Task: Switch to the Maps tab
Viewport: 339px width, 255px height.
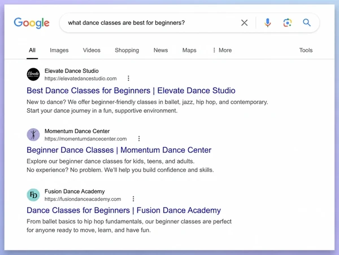Action: [189, 50]
